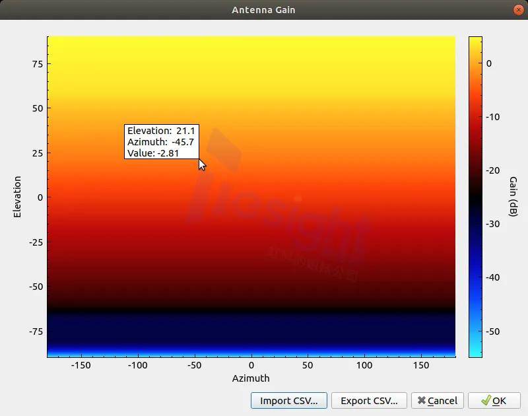Cancel the Antenna Gain dialog
This screenshot has height=416, width=528.
pyautogui.click(x=438, y=401)
